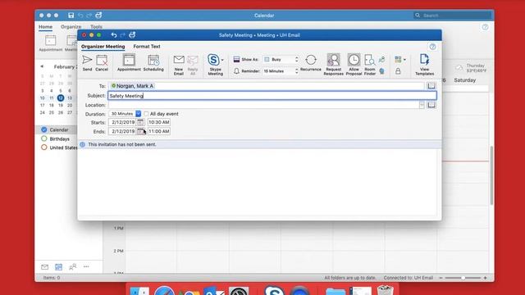
Task: Select day 12 in mini calendar
Action: (x=60, y=98)
